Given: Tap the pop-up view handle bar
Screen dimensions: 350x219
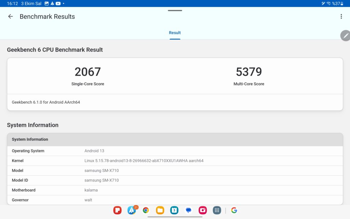Looking at the screenshot, I should point(175,11).
